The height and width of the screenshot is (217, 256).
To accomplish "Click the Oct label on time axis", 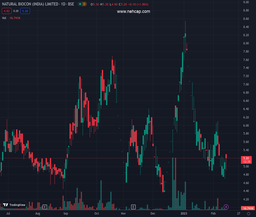I will [x=96, y=214].
